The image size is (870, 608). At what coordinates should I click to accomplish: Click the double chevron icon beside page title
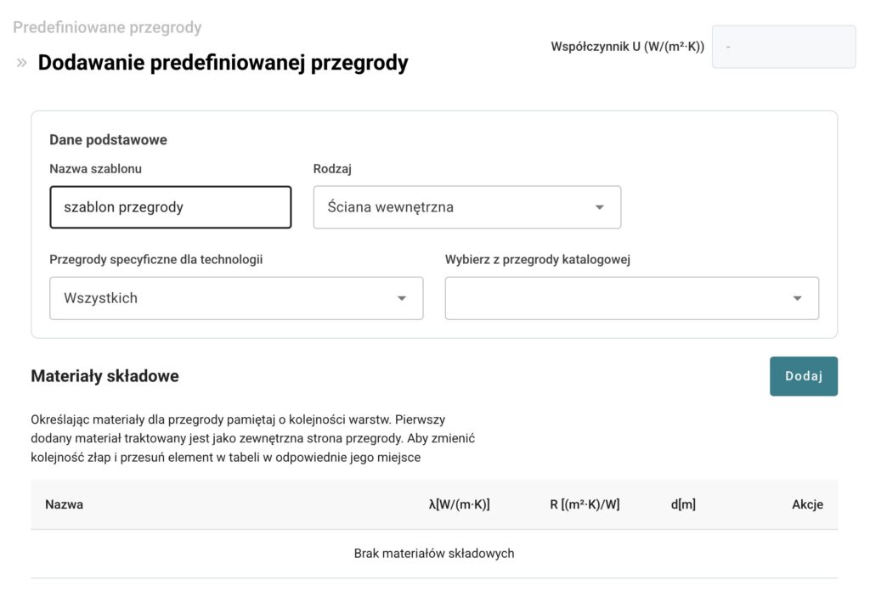[21, 63]
